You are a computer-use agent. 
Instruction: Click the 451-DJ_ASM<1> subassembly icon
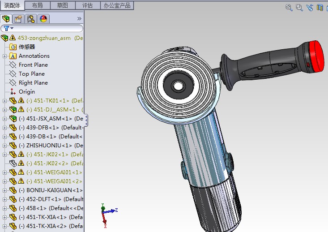tap(13, 110)
